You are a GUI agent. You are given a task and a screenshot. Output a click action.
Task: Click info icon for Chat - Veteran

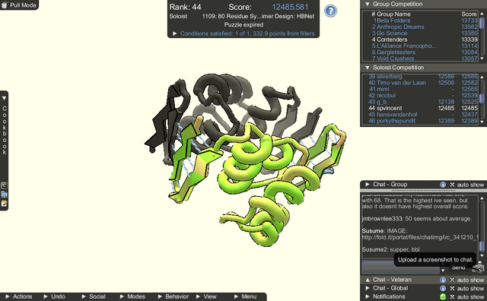(443, 280)
